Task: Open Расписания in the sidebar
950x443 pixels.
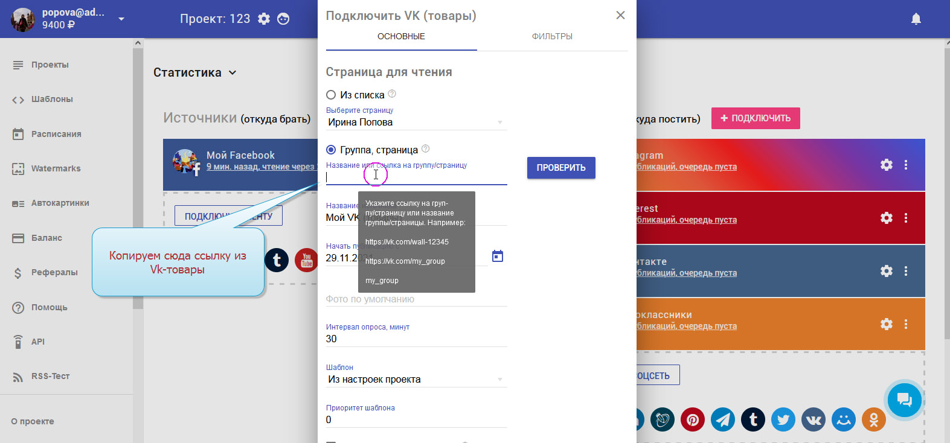Action: (x=56, y=134)
